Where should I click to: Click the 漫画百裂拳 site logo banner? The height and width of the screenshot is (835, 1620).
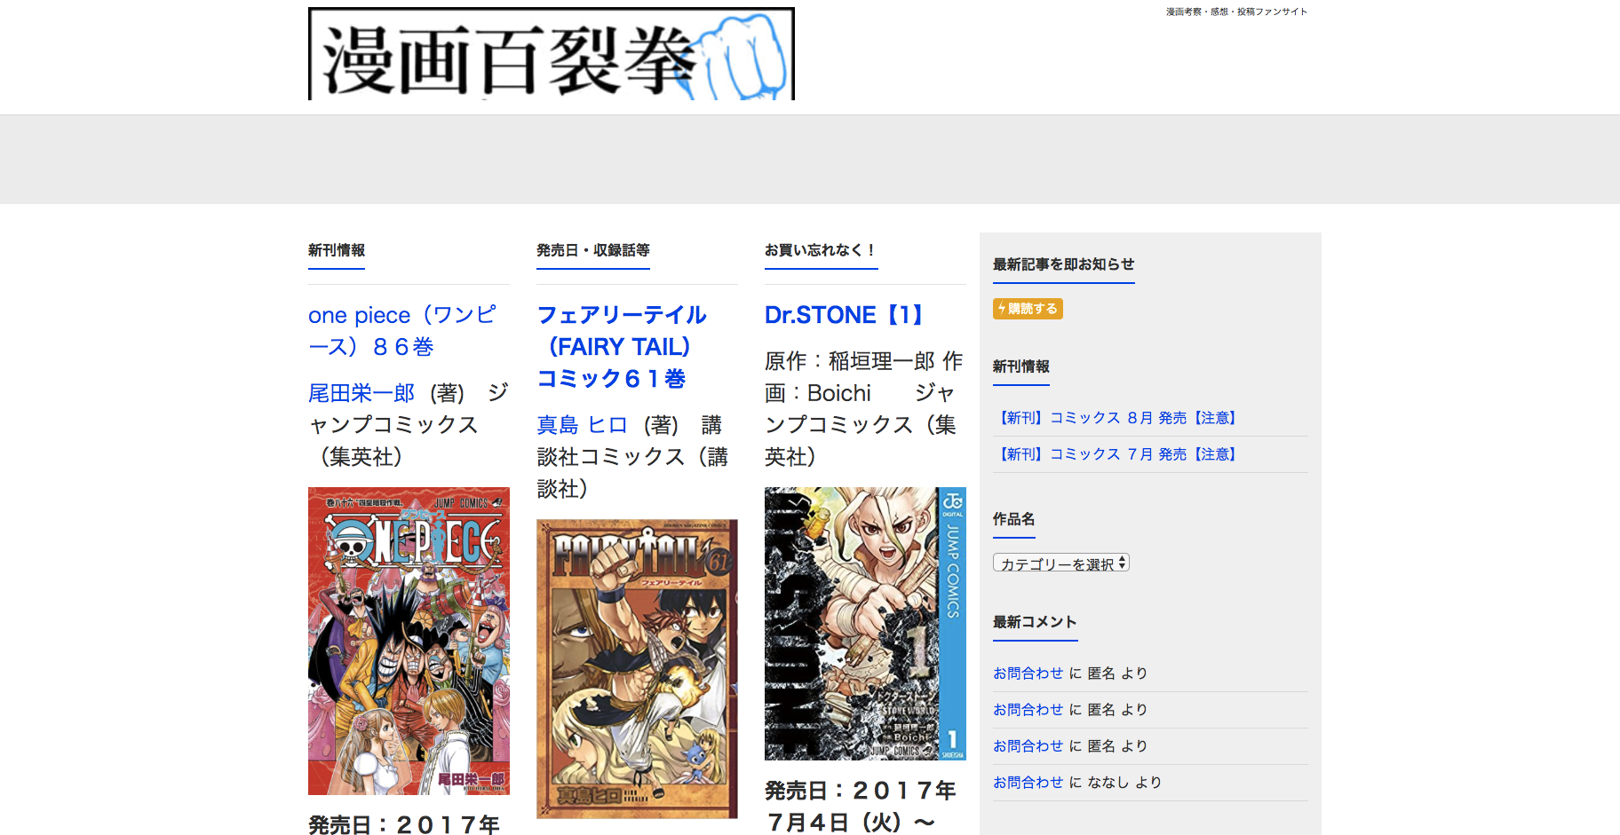point(551,54)
